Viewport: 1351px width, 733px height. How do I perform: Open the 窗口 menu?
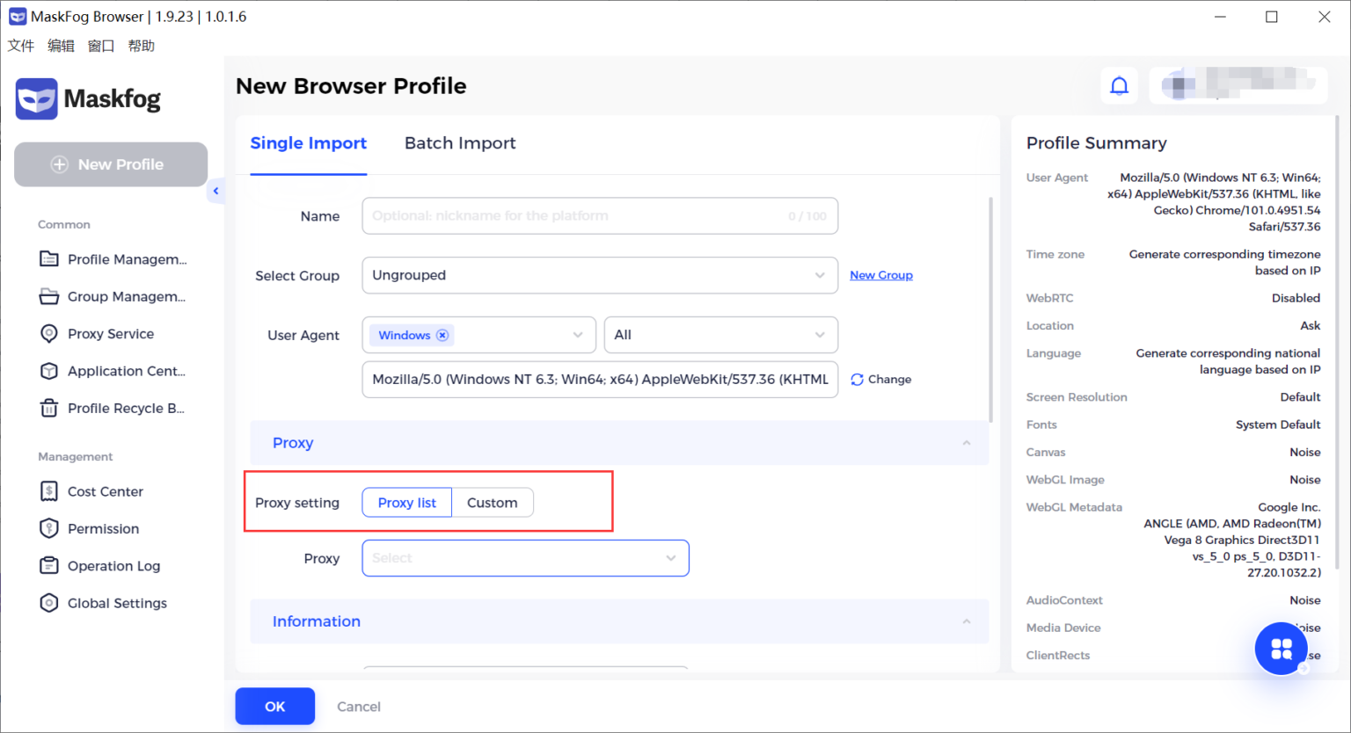101,46
